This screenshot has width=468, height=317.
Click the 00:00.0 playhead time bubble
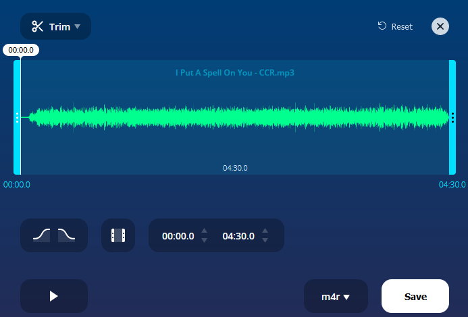pos(21,50)
